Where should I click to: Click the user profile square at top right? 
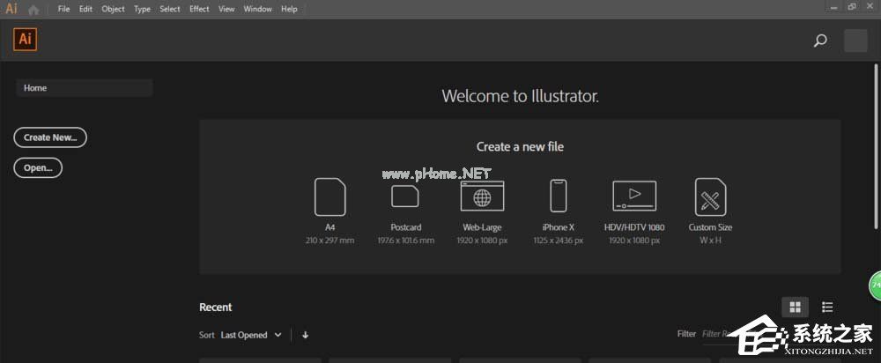(855, 41)
